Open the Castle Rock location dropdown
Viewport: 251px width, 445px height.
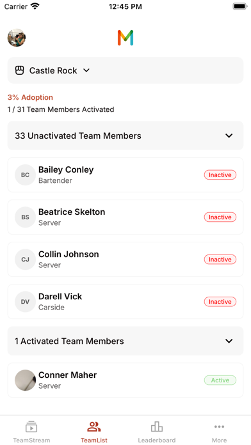(x=125, y=70)
